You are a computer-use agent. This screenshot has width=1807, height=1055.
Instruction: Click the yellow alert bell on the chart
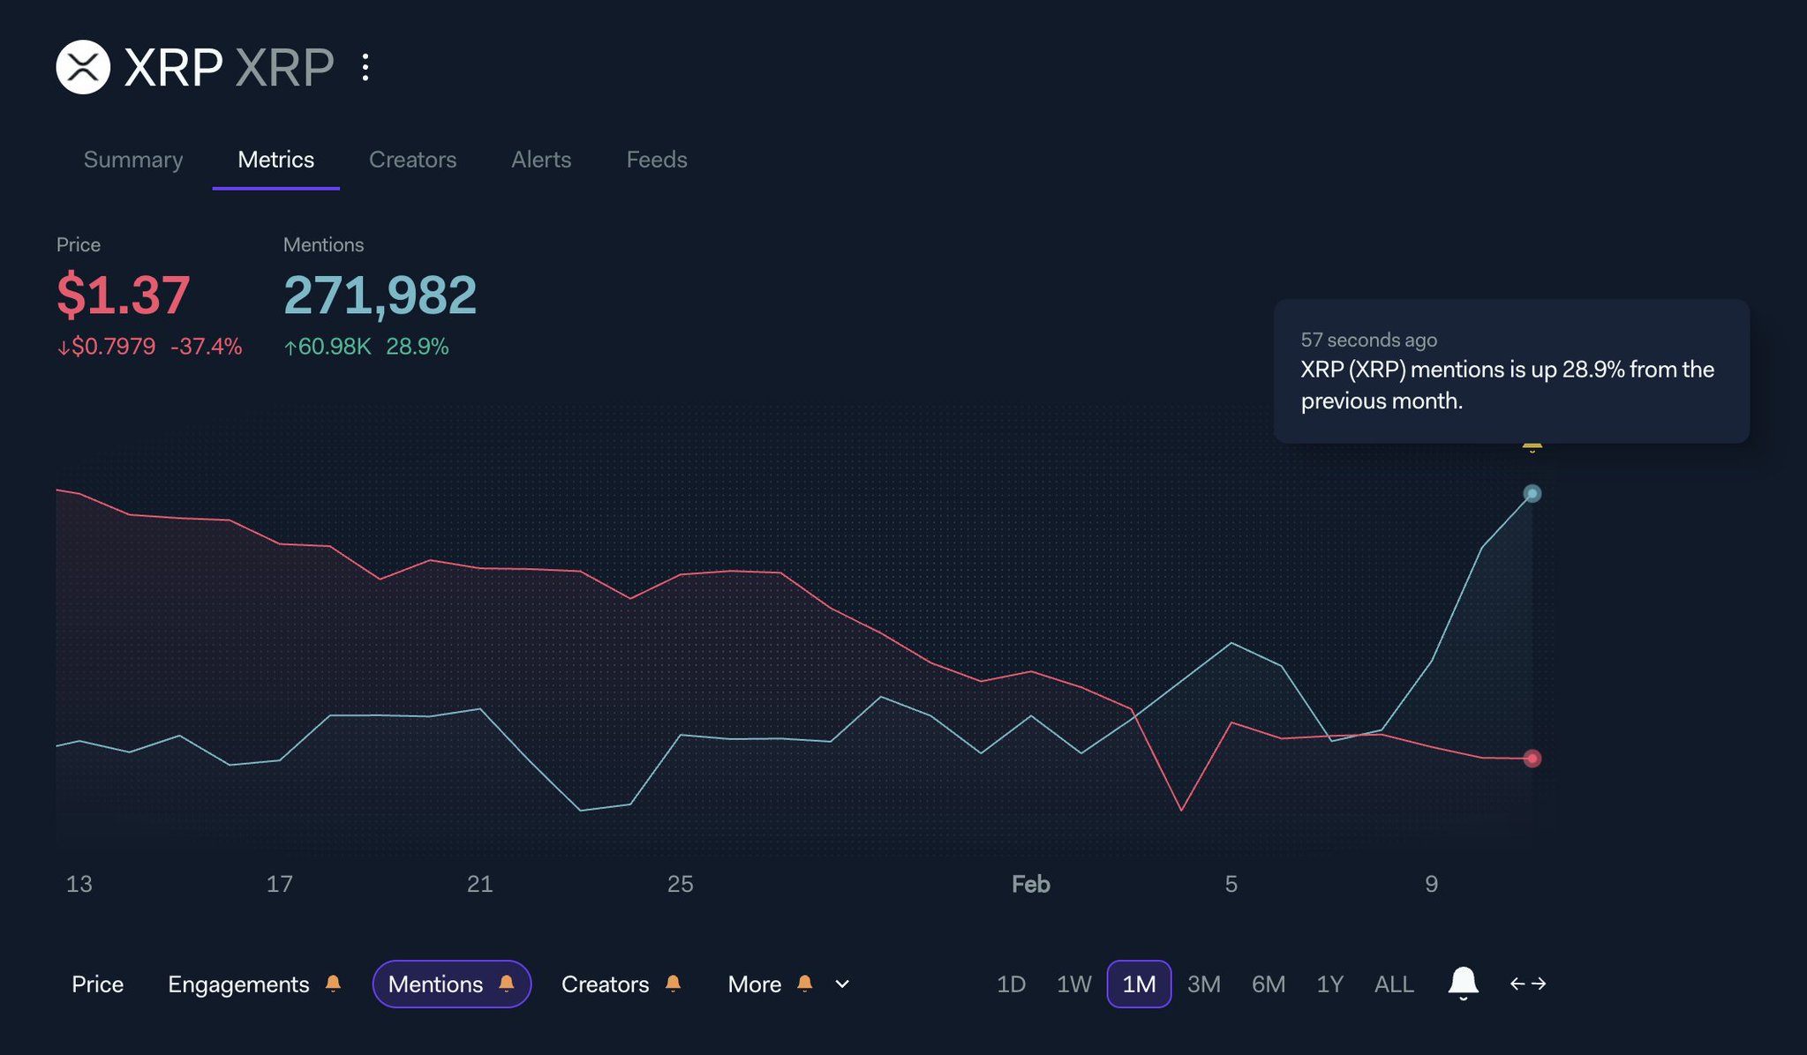[x=1532, y=447]
